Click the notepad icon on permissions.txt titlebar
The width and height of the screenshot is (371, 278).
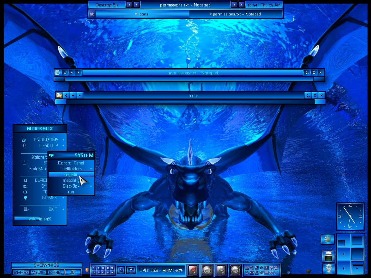pos(58,73)
